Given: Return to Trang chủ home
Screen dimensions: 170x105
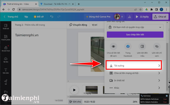Looking at the screenshot, I should tap(11, 17).
